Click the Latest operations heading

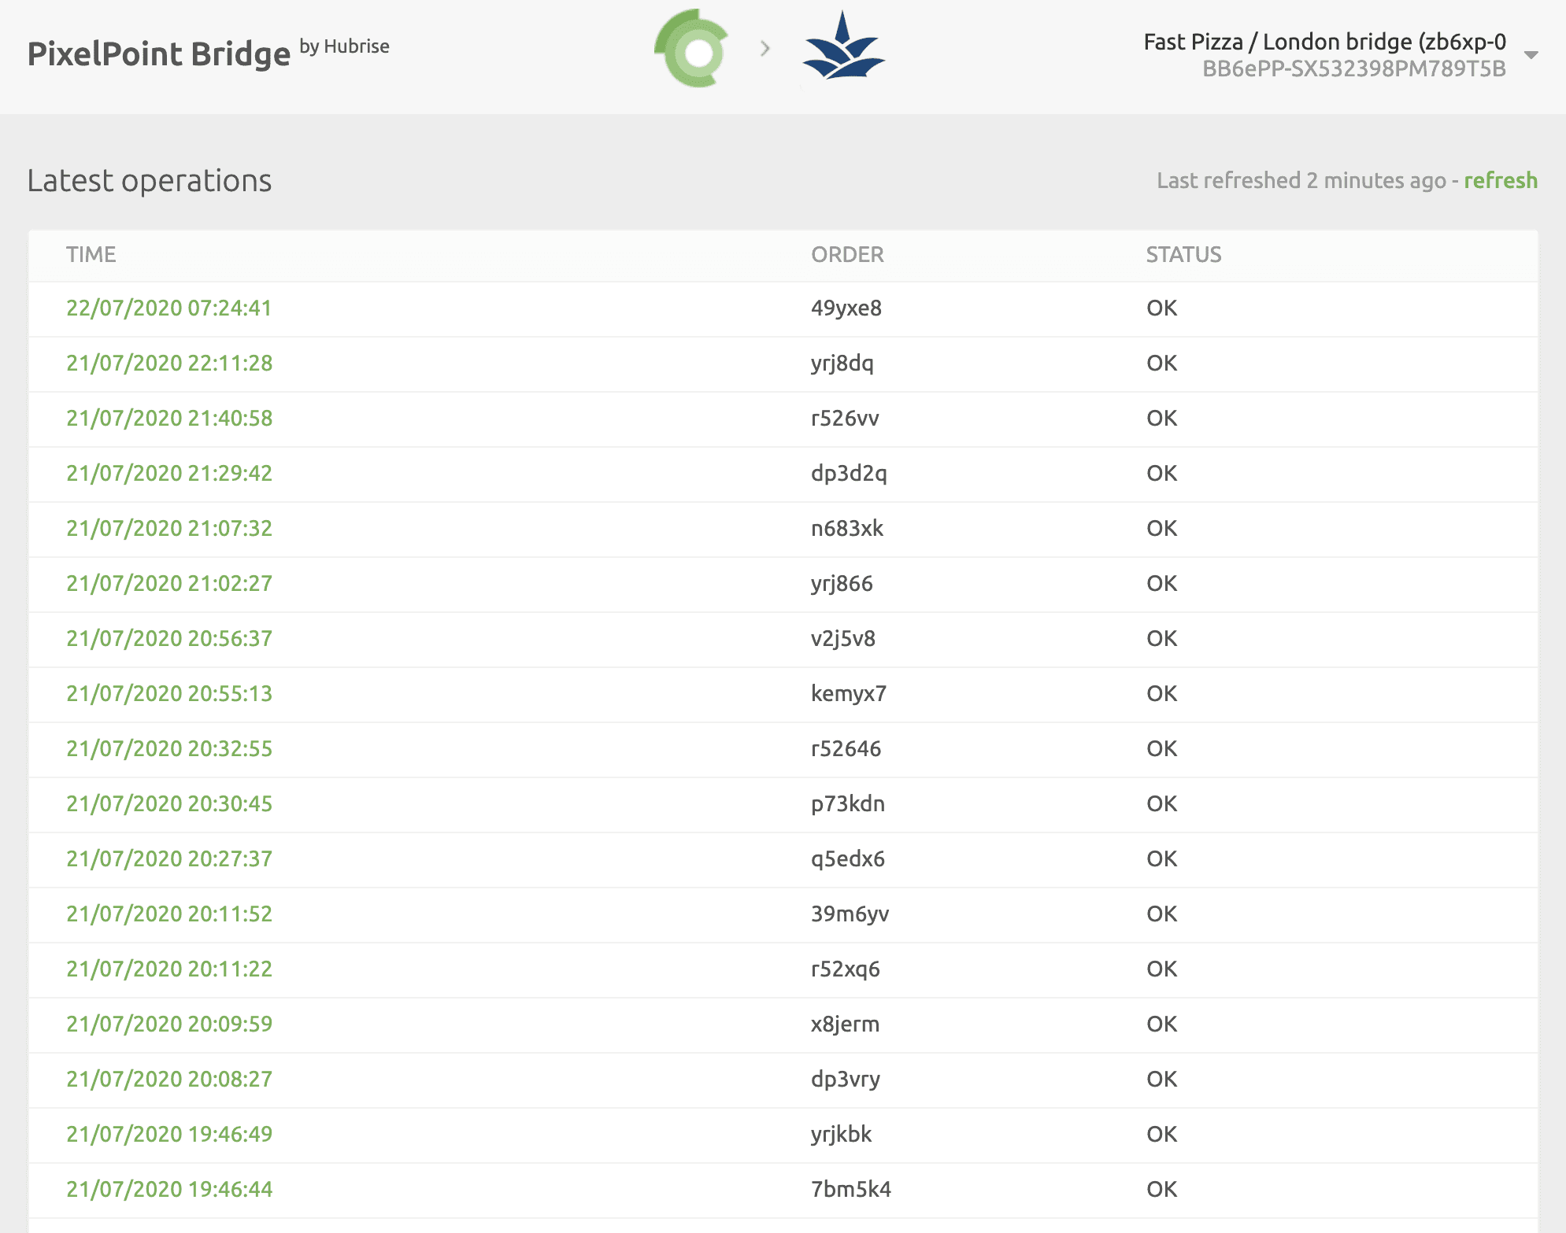(150, 180)
